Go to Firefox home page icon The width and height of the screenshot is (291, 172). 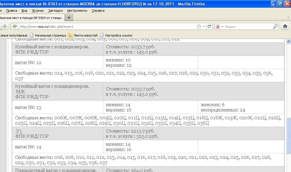pyautogui.click(x=285, y=26)
